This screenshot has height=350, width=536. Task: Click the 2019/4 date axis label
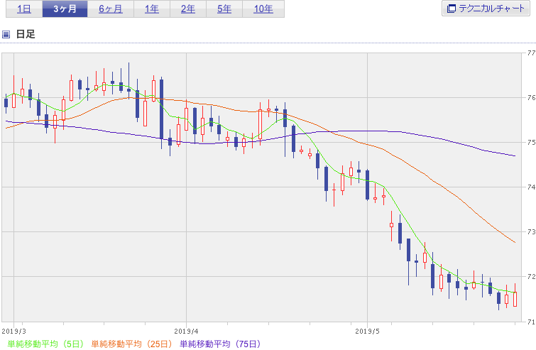(x=186, y=332)
